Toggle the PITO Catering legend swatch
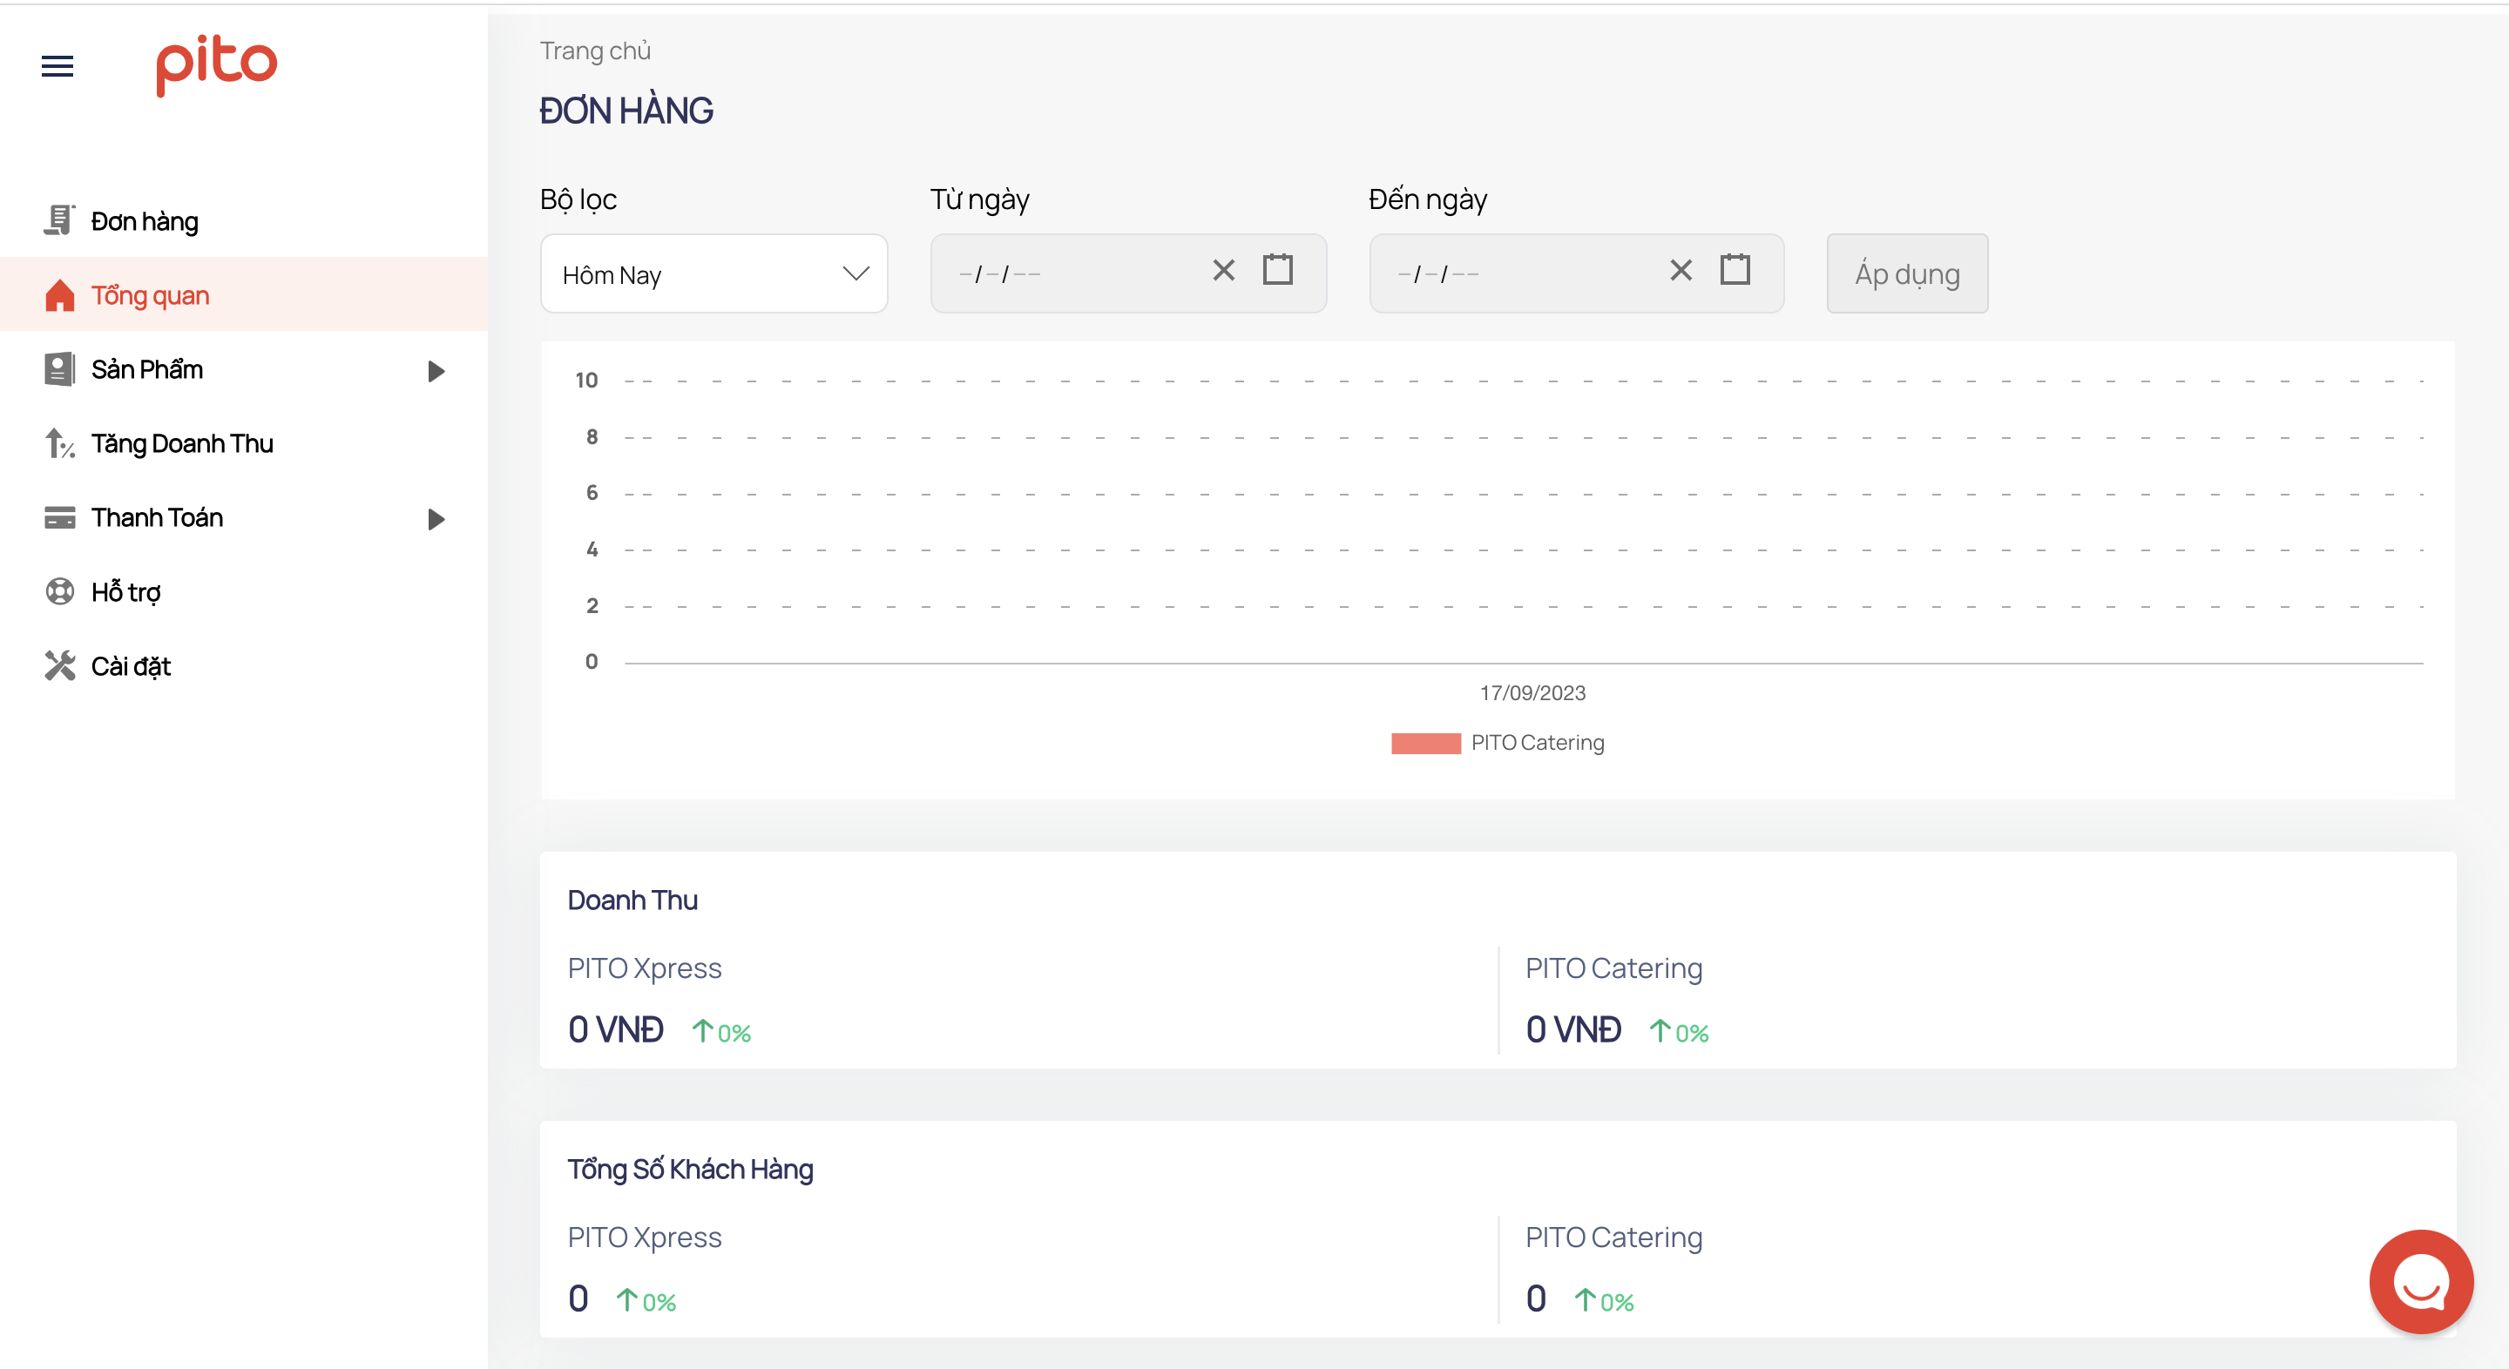 click(1426, 743)
